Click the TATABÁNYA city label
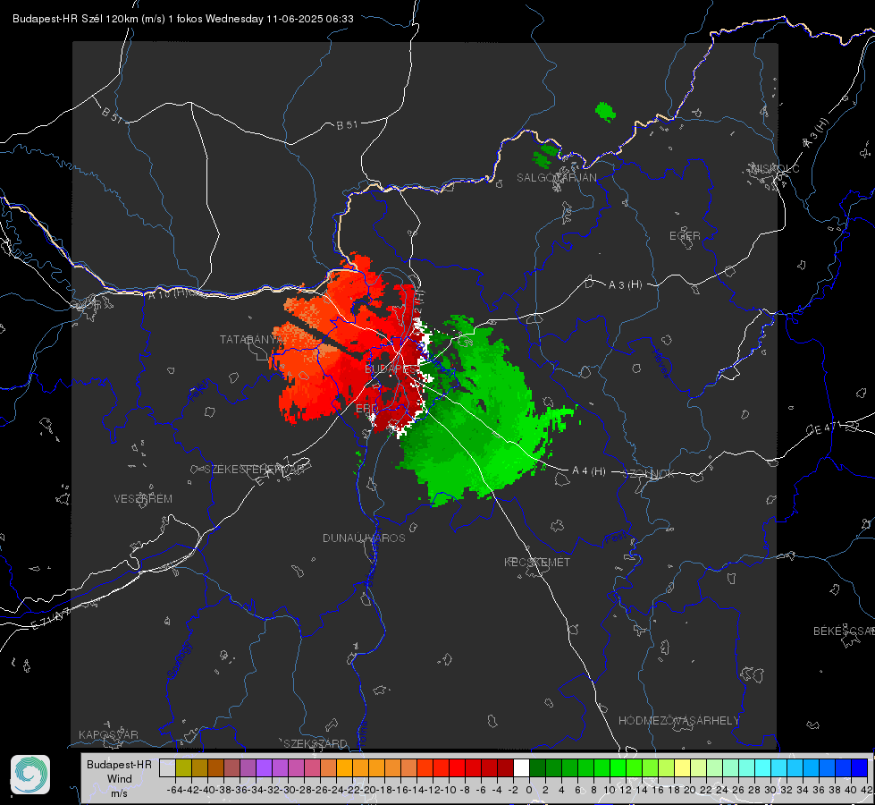This screenshot has width=875, height=805. [249, 340]
